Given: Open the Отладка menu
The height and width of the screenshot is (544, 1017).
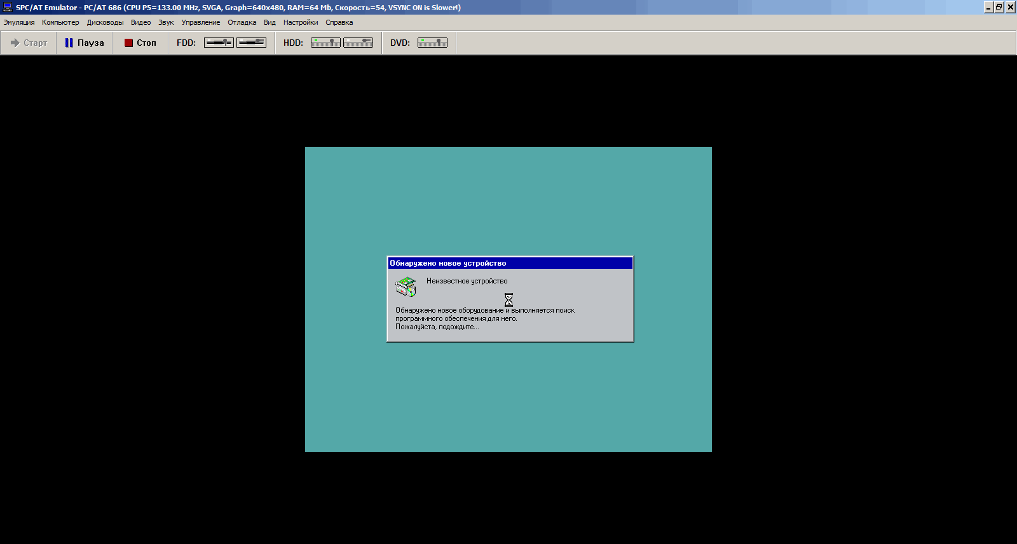Looking at the screenshot, I should tap(242, 22).
